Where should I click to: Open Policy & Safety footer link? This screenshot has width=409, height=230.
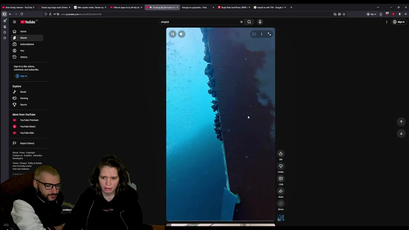(x=35, y=163)
